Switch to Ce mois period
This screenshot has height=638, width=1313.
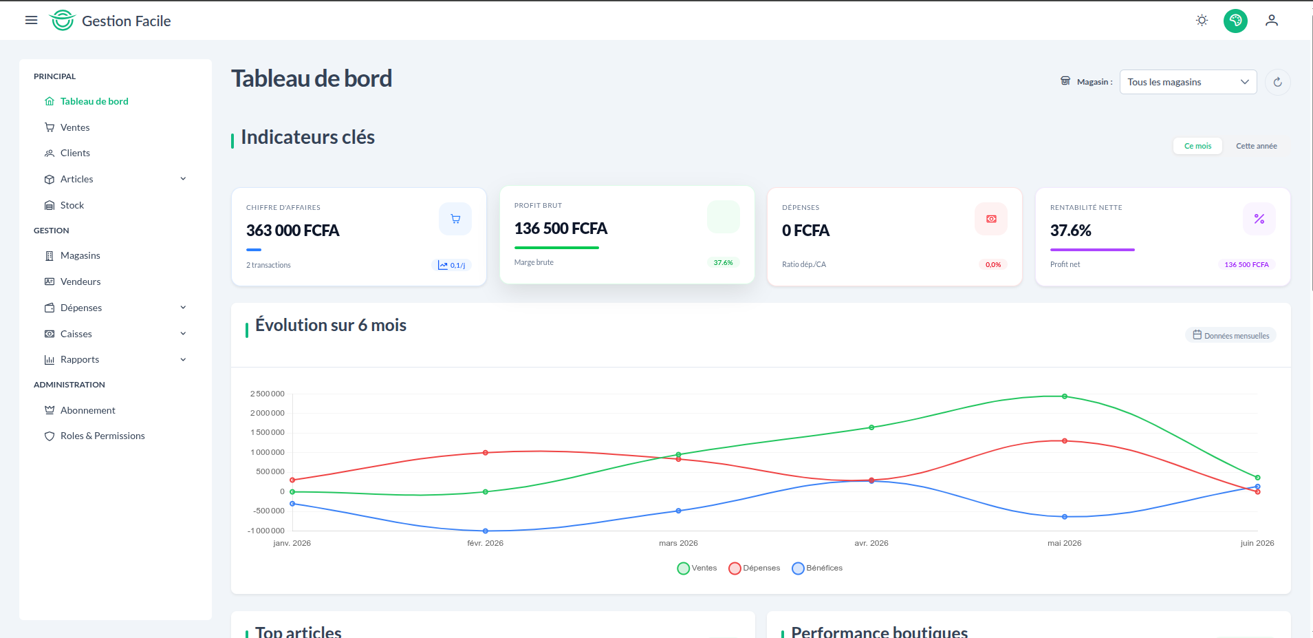(1197, 146)
